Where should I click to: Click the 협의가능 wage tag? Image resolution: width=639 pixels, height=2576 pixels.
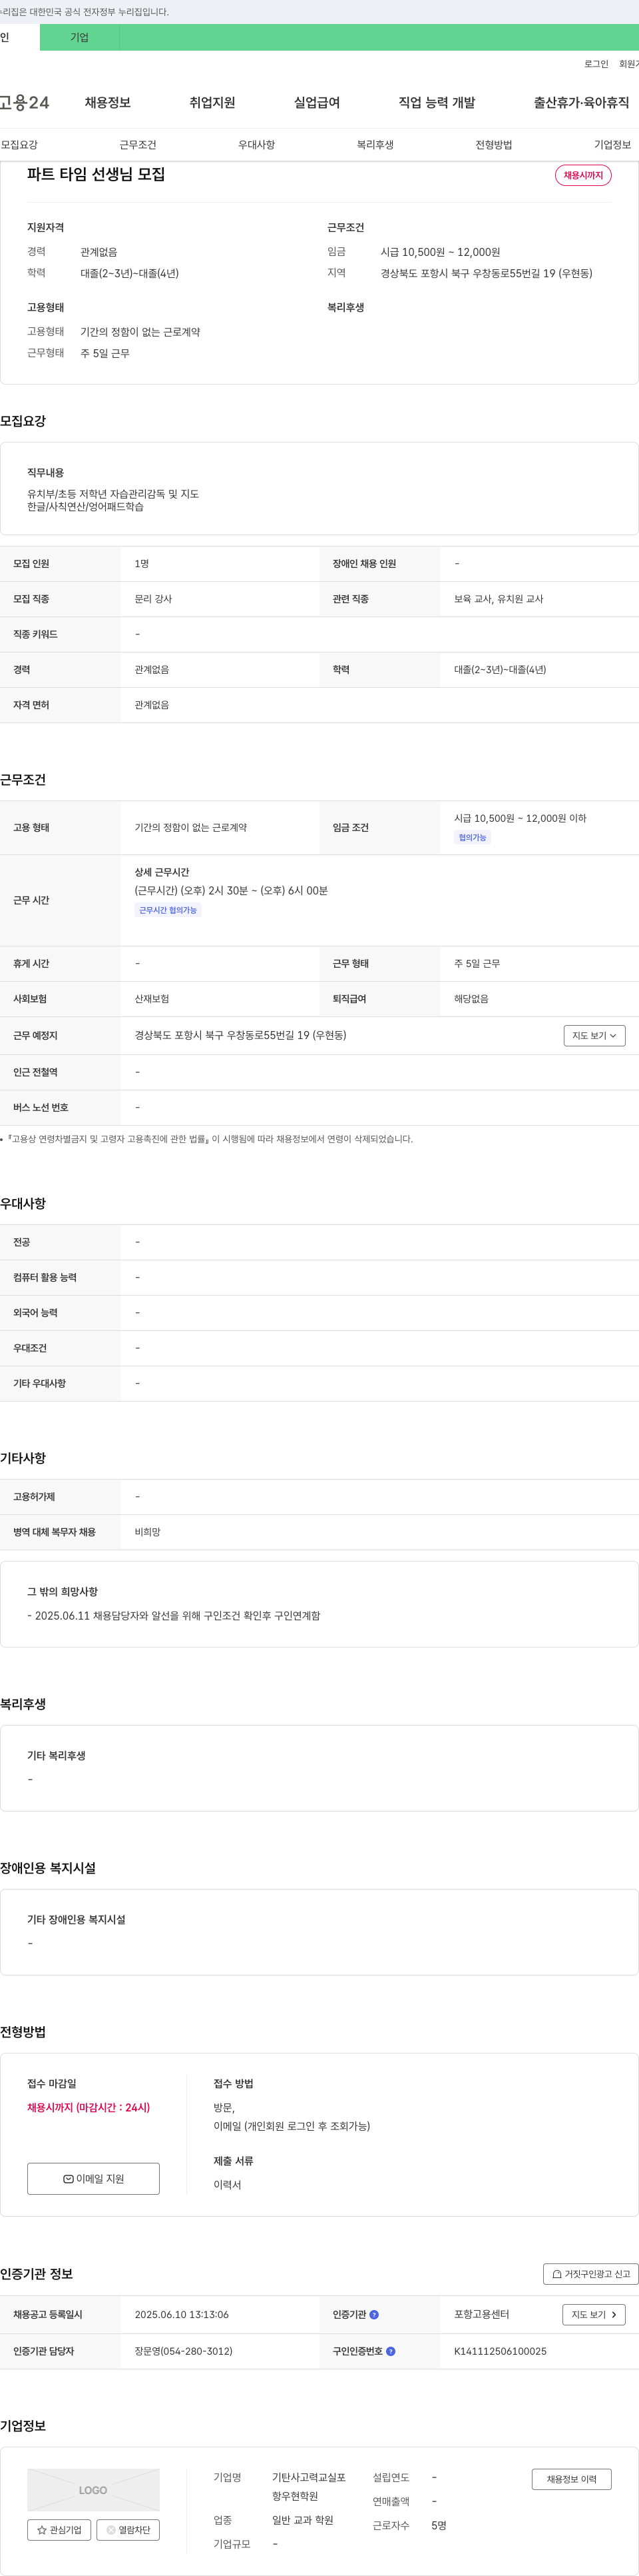(x=473, y=837)
